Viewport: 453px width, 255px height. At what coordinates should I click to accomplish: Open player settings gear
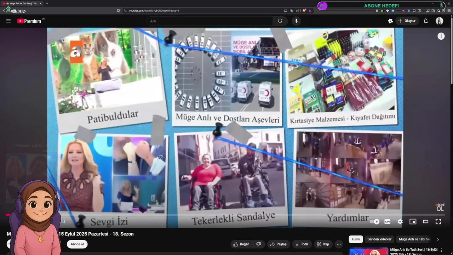pyautogui.click(x=400, y=222)
